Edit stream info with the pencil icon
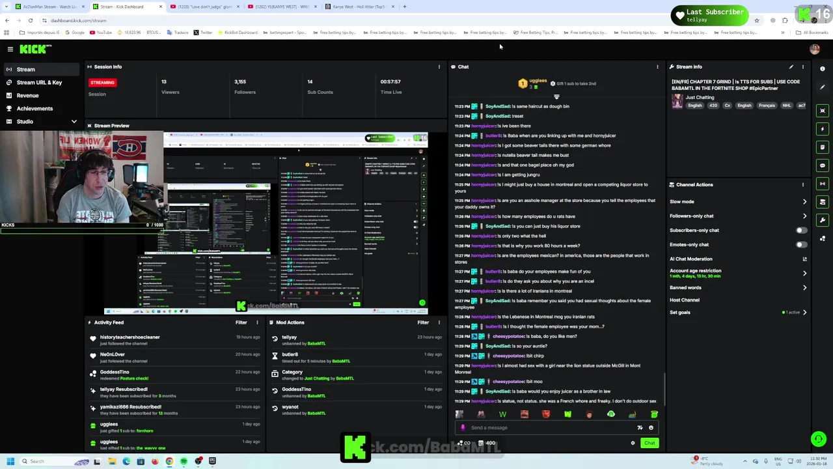 point(791,66)
